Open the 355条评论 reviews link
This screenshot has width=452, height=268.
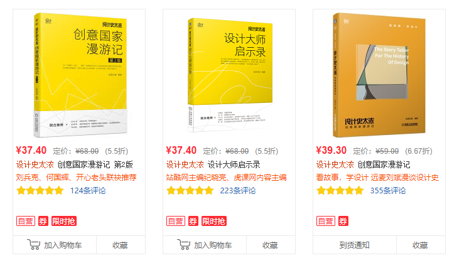(x=388, y=191)
